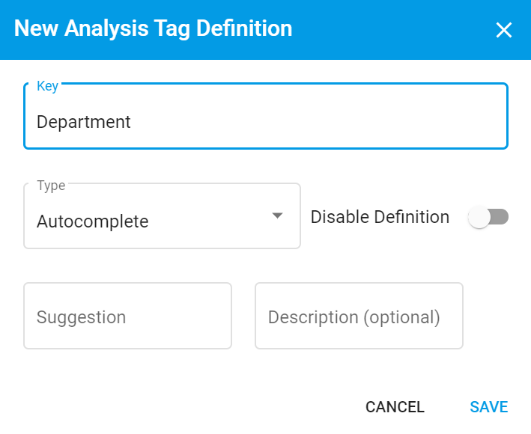Click the CANCEL button
This screenshot has height=434, width=531.
click(395, 407)
